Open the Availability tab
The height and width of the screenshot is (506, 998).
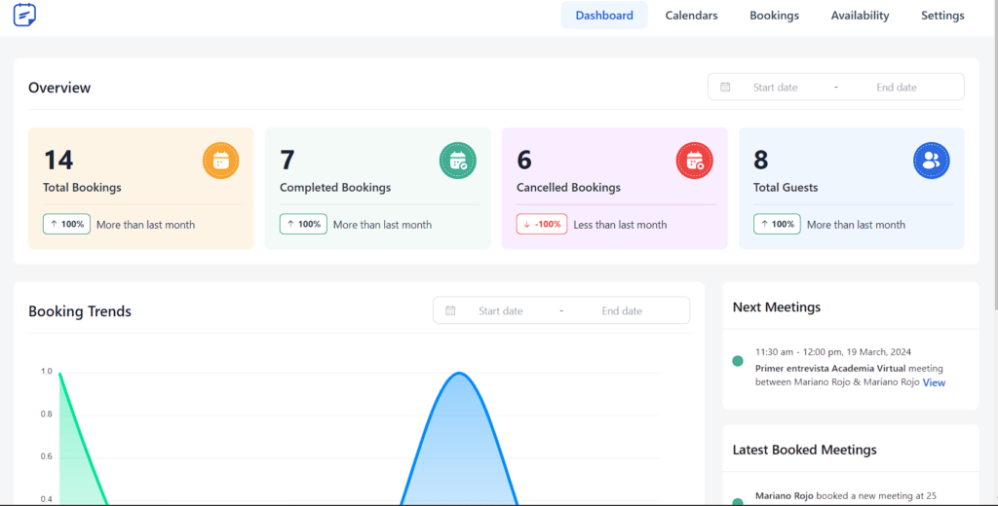860,16
